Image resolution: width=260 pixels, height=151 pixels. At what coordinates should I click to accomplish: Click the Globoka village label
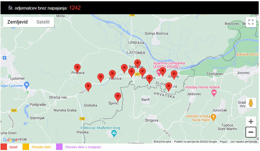(90, 105)
